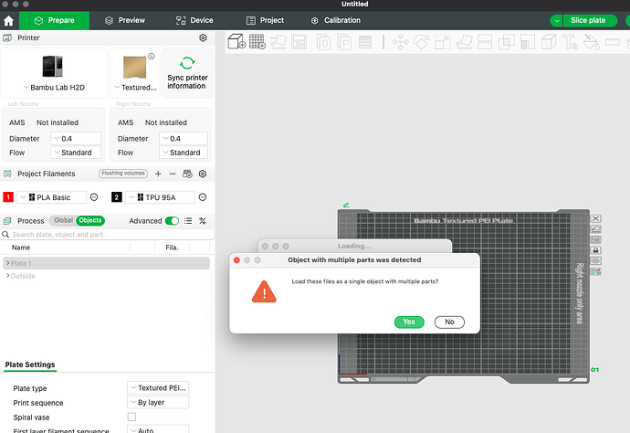Select the Move tool with four arrows

[x=400, y=42]
